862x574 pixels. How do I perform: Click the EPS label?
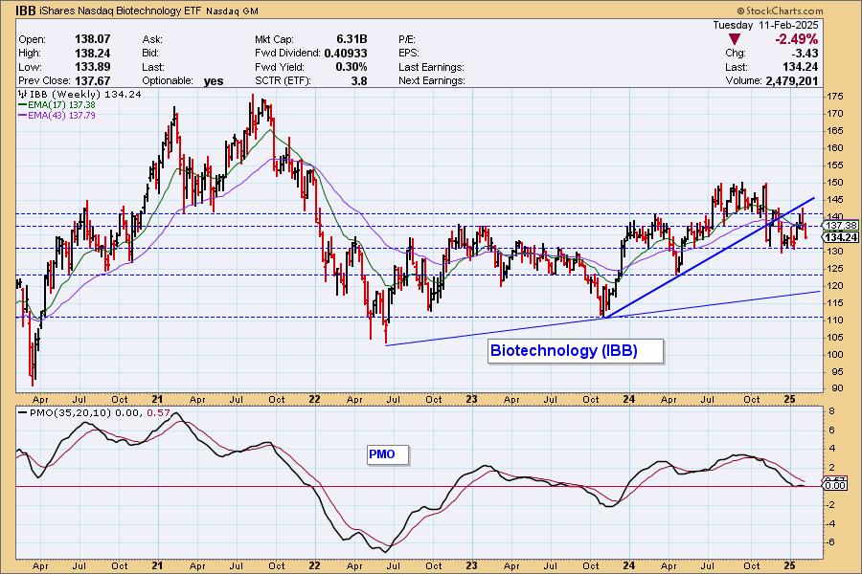click(408, 54)
